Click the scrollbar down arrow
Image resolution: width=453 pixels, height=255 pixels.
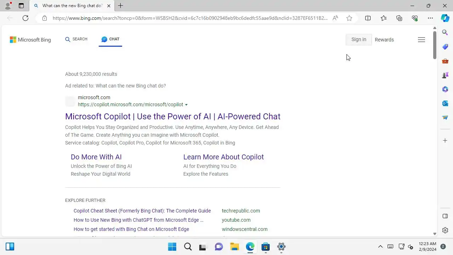tap(435, 234)
